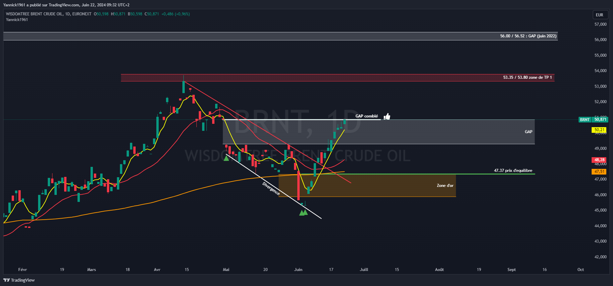Click the close value C50,871 in header

[152, 14]
